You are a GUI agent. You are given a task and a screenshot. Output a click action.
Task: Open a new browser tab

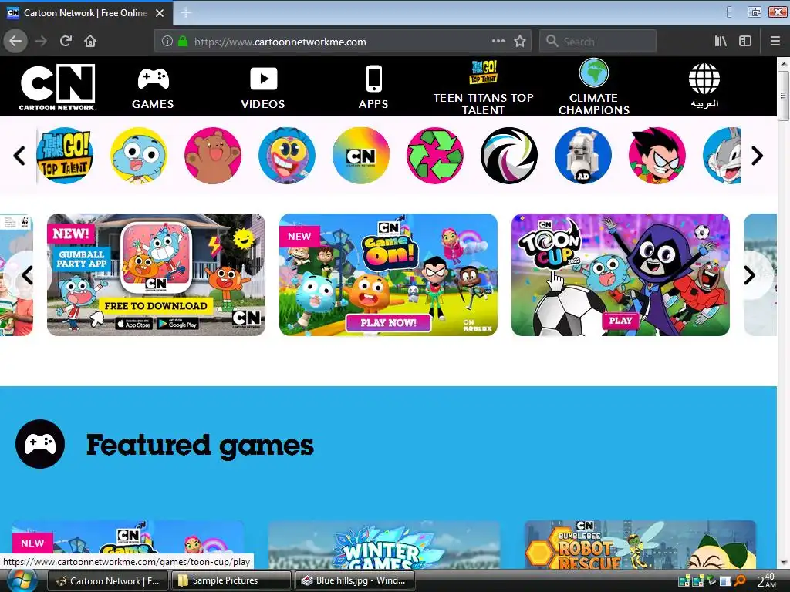[186, 12]
